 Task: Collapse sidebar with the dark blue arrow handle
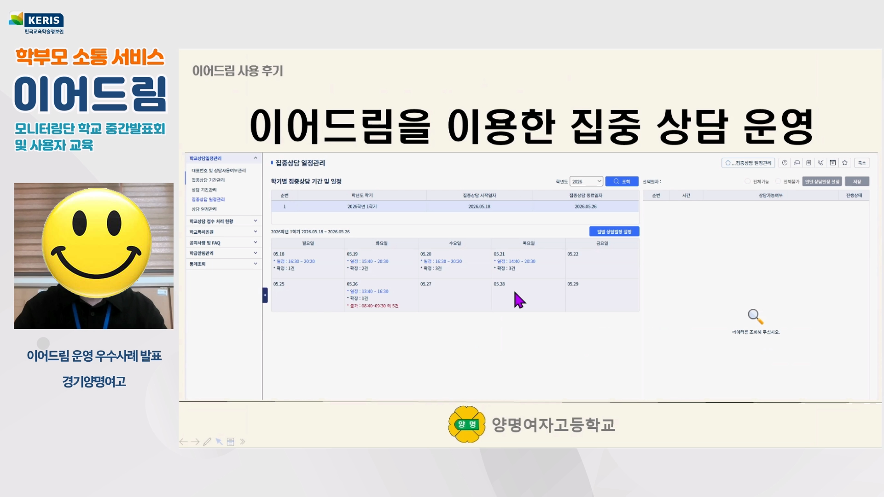(265, 295)
